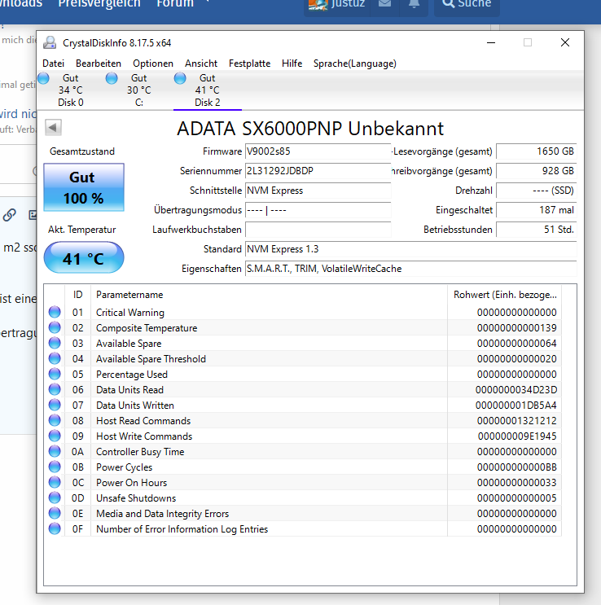This screenshot has width=601, height=605.
Task: Click the previous disk arrow button
Action: click(53, 127)
